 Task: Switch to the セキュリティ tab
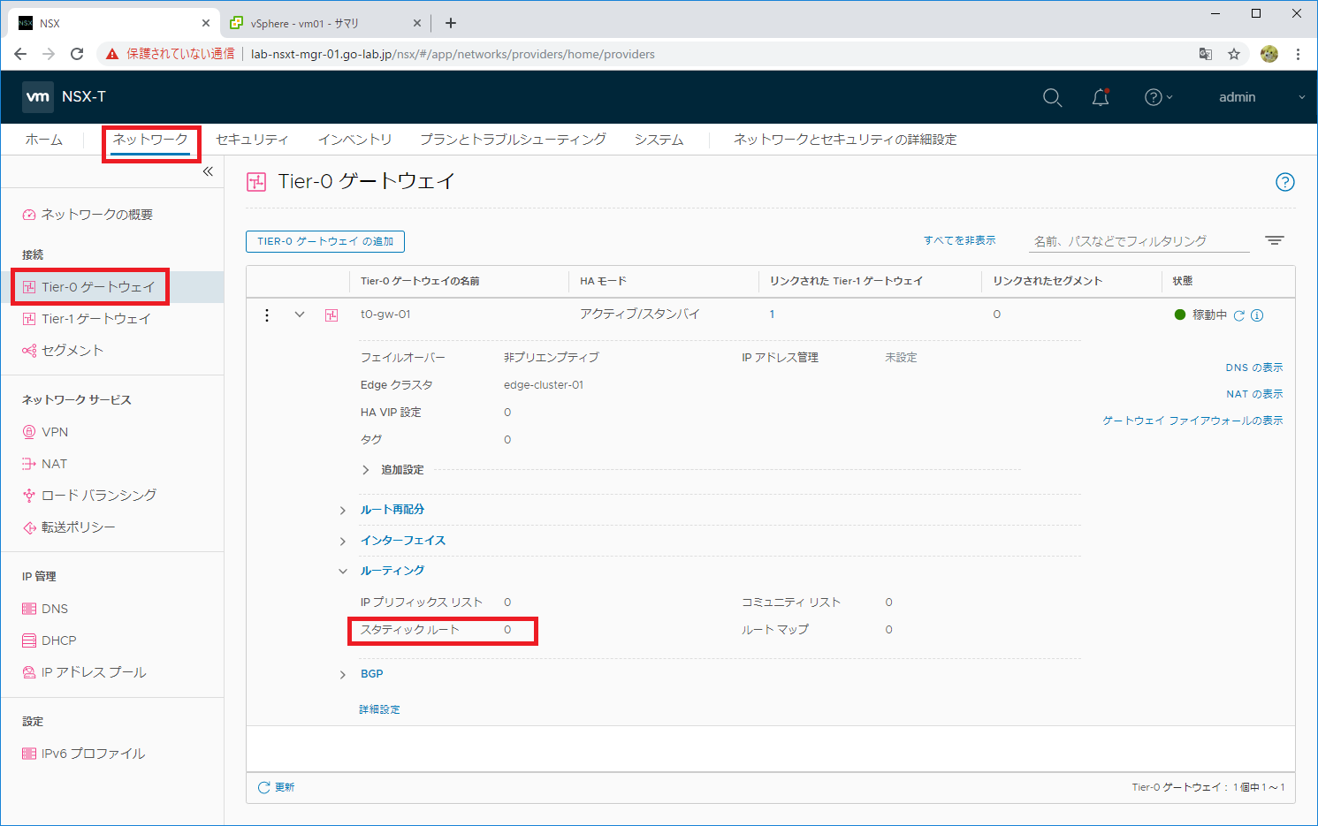tap(252, 140)
